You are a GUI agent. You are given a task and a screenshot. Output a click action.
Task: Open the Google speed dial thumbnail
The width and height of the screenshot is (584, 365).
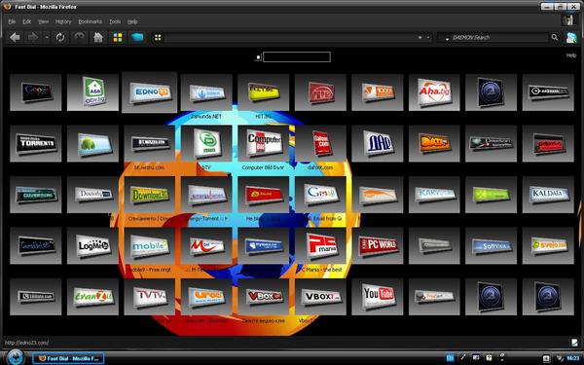point(36,92)
